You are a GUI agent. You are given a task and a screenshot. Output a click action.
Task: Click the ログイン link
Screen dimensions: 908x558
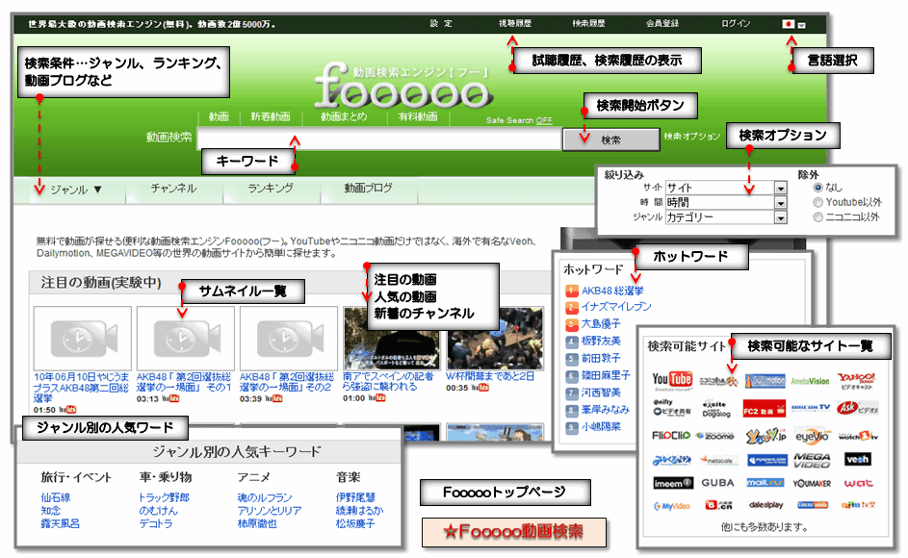click(x=736, y=23)
